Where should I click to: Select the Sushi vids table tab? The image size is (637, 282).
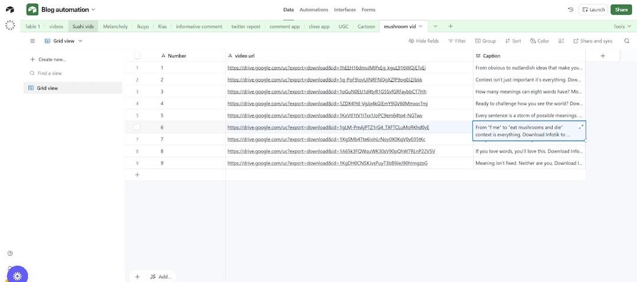[x=83, y=26]
